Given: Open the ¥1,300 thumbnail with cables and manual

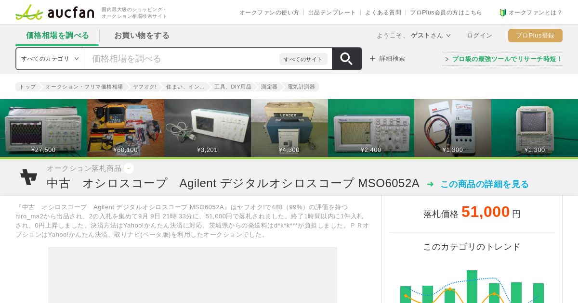Looking at the screenshot, I should pos(453,127).
